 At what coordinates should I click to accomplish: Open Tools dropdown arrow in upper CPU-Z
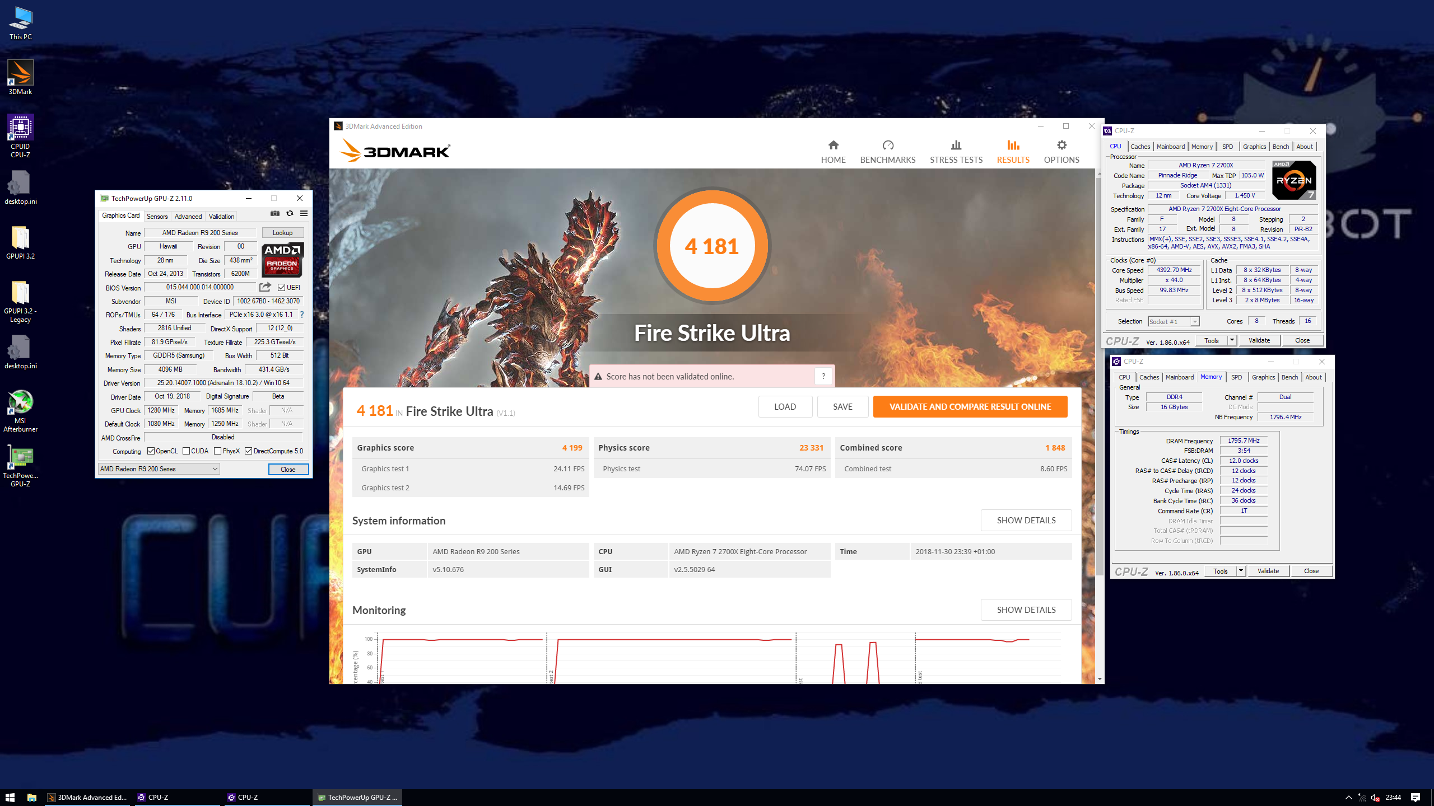coord(1232,340)
